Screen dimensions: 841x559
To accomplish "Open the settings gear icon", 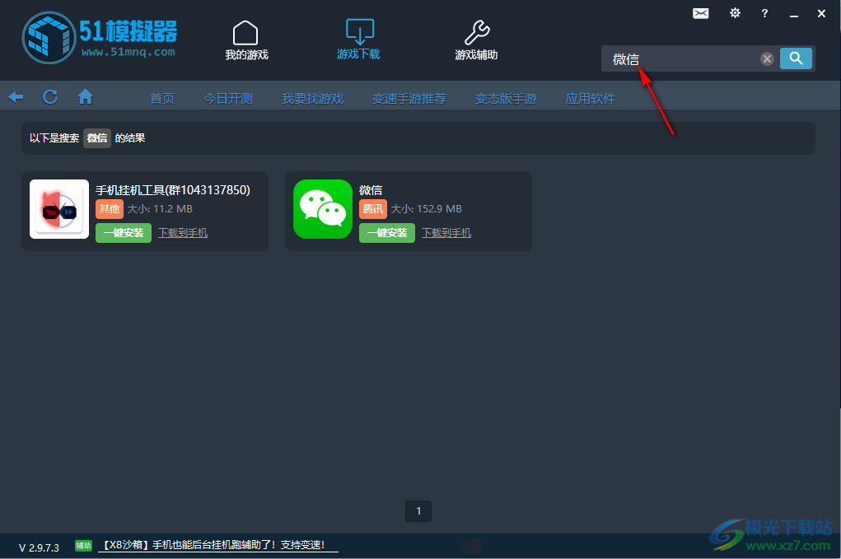I will 735,13.
